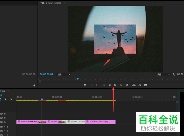Add a marker in the Timeline
Image resolution: width=184 pixels, height=136 pixels.
tap(6, 99)
